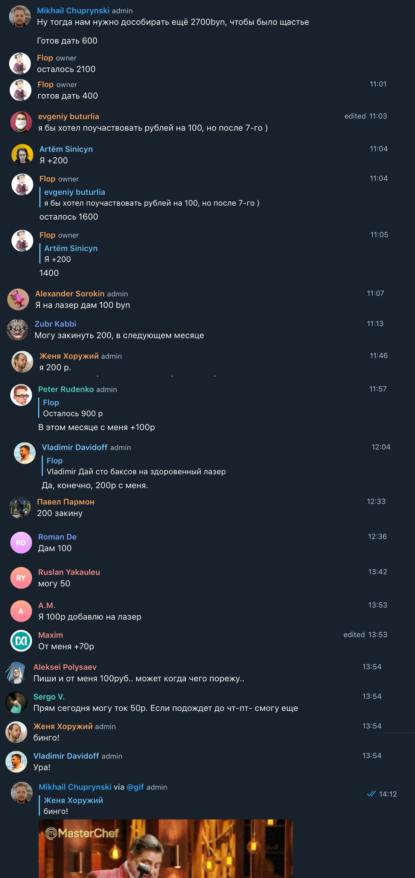This screenshot has height=878, width=415.
Task: Open Vladimir Davidoff's name at 12:04
Action: (x=75, y=447)
